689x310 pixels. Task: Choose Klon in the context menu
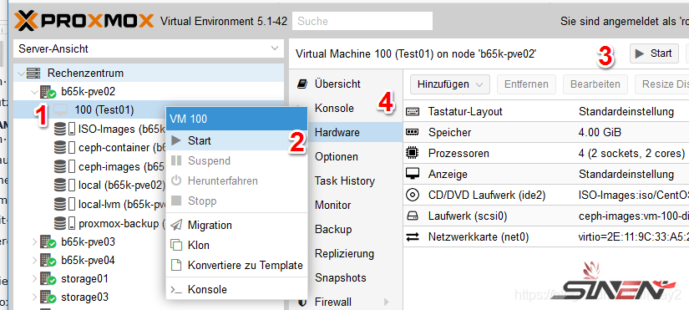(236, 246)
